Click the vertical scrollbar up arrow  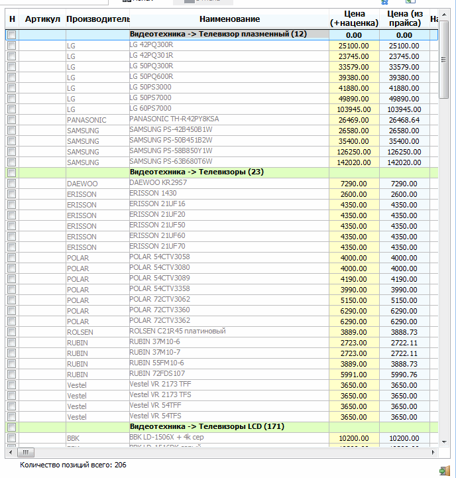tap(444, 15)
